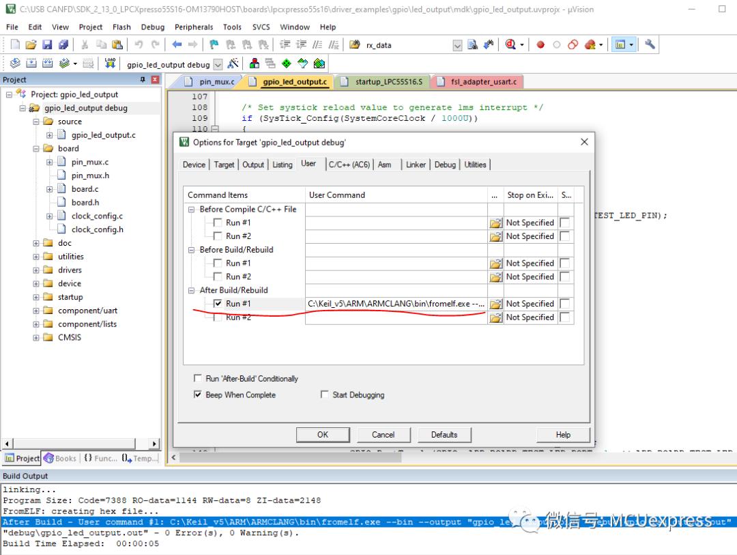737x555 pixels.
Task: Open the rx_data find dropdown arrow
Action: pyautogui.click(x=457, y=45)
